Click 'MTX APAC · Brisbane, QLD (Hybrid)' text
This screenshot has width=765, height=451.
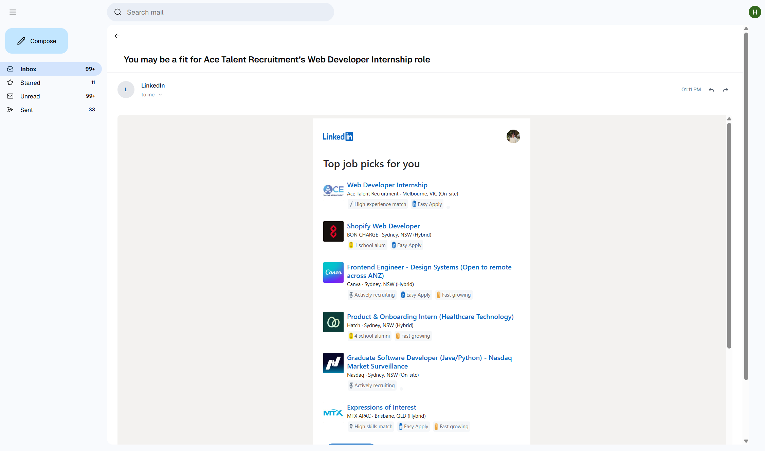[x=386, y=416]
